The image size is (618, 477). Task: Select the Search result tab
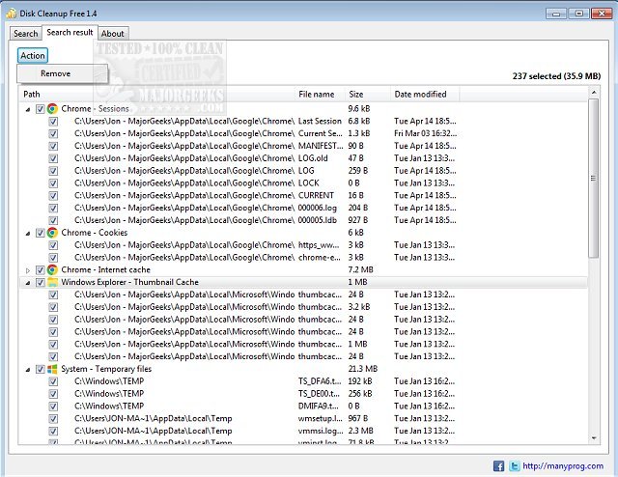pos(70,32)
